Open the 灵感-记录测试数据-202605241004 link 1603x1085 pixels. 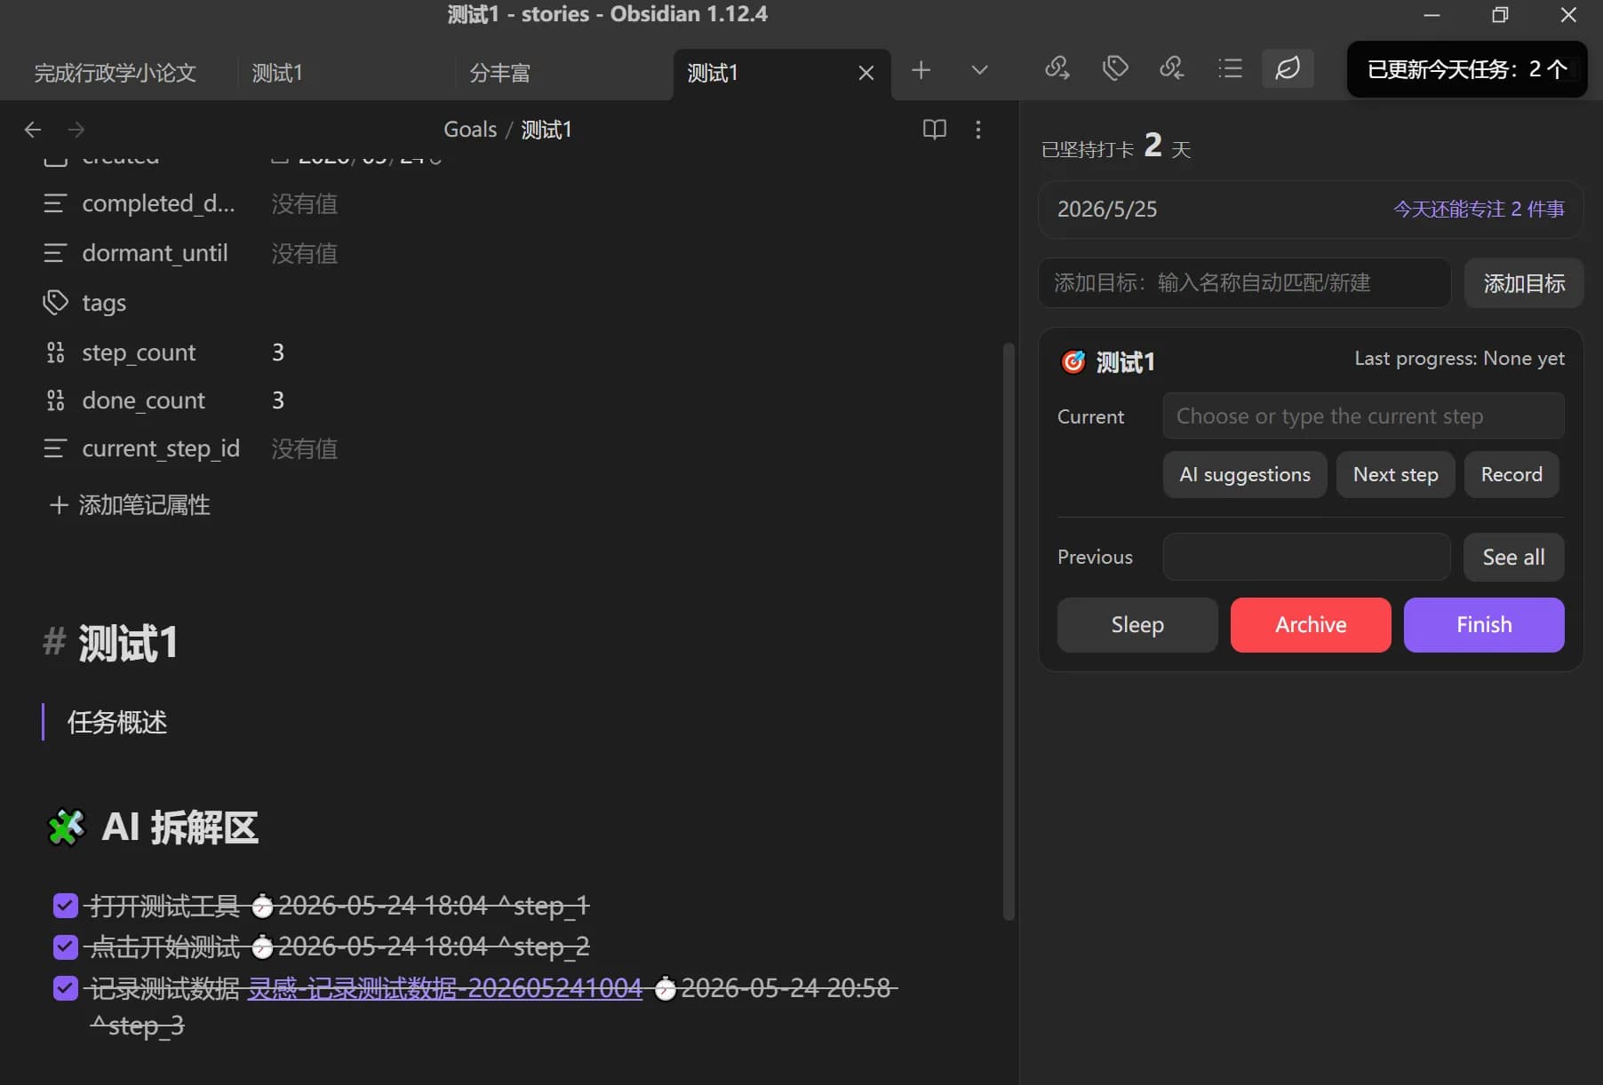click(x=444, y=988)
